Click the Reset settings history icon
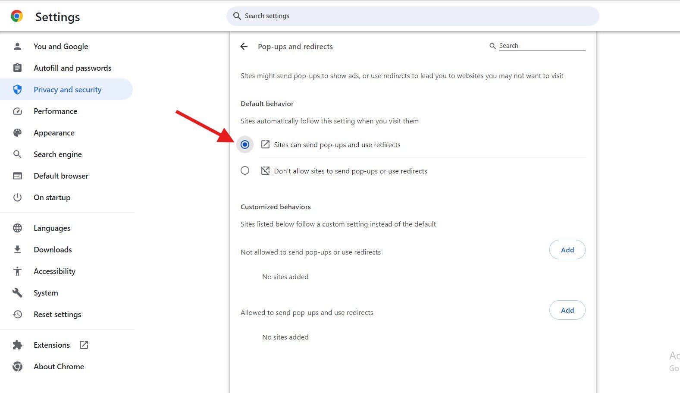The image size is (680, 393). 17,314
